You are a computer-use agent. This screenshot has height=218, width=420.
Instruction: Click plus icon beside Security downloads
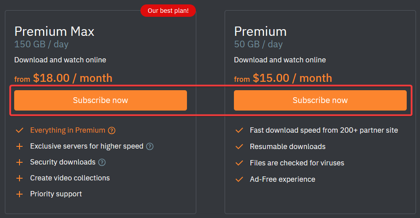(19, 162)
